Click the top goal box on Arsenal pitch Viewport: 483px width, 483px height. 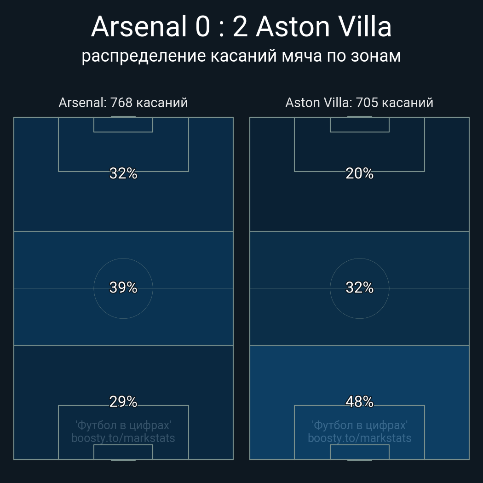click(123, 125)
